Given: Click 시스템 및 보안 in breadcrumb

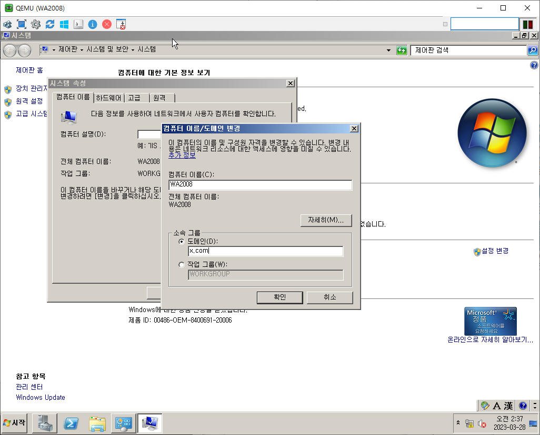Looking at the screenshot, I should tap(107, 49).
